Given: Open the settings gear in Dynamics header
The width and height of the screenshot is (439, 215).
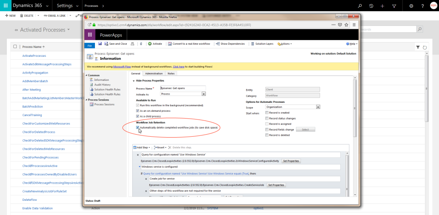Looking at the screenshot, I should (x=411, y=6).
